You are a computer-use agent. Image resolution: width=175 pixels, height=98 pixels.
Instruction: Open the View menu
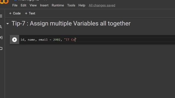coord(33,5)
